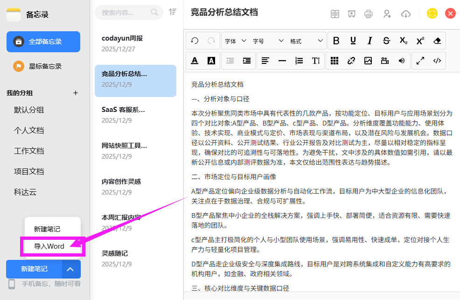Clear formatting with the eraser icon
The height and width of the screenshot is (300, 460).
[x=437, y=41]
